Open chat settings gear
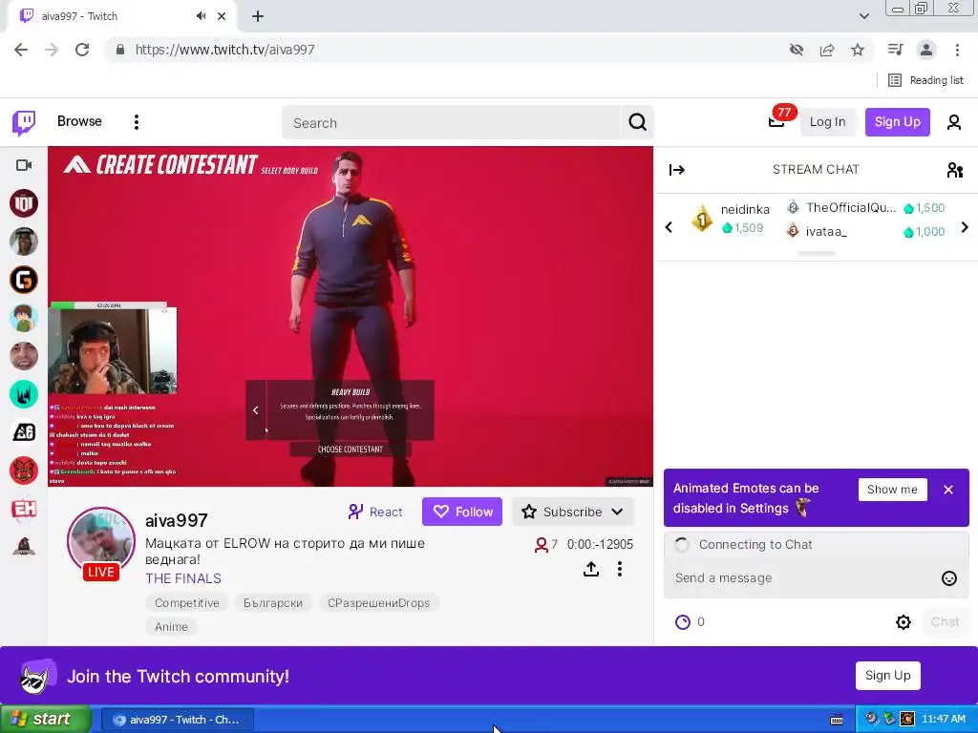This screenshot has height=733, width=978. (904, 622)
